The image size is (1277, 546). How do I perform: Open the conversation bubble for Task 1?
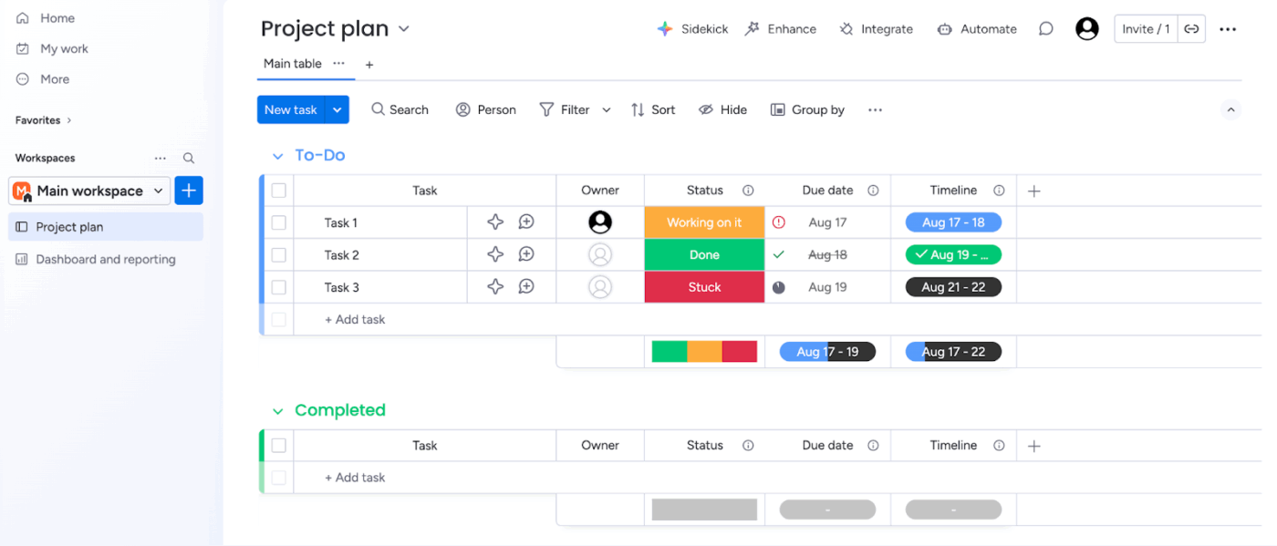(x=526, y=221)
